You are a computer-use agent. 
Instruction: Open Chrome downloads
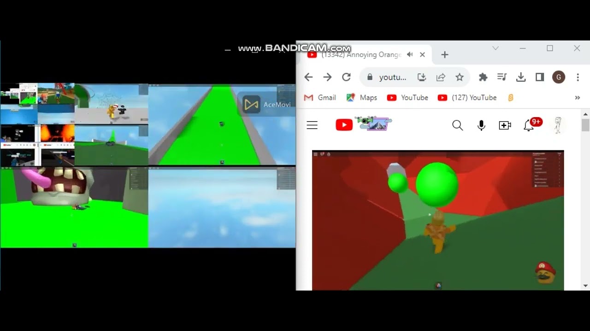(521, 77)
